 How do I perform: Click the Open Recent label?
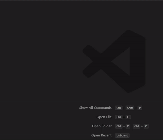[101, 135]
